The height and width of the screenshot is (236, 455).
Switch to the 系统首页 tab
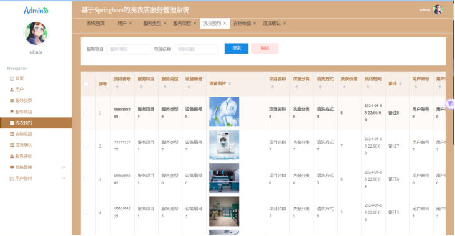pos(95,23)
